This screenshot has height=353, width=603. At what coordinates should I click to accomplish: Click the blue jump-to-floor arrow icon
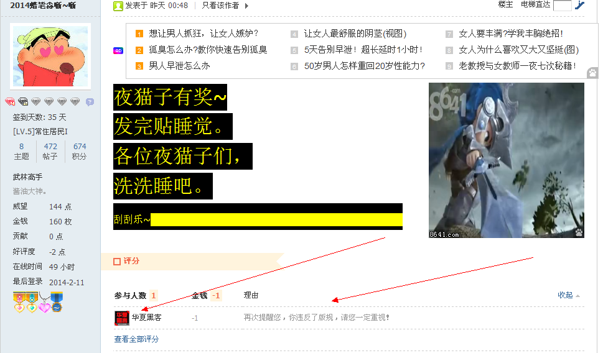coord(579,5)
